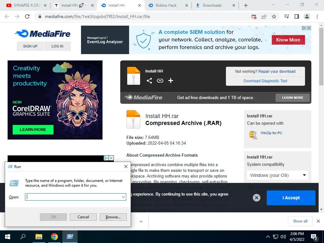
Task: Toggle the browser side panel icon
Action: [x=297, y=16]
